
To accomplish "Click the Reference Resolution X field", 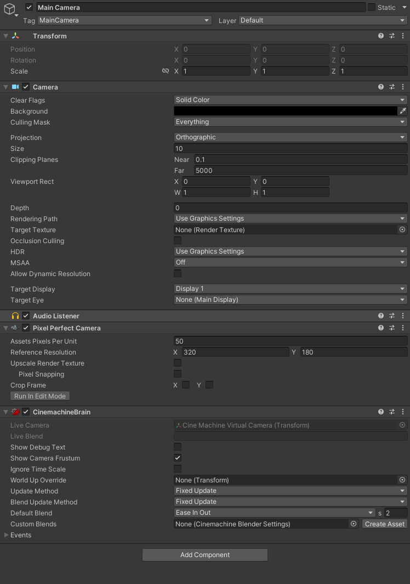I will pyautogui.click(x=236, y=352).
